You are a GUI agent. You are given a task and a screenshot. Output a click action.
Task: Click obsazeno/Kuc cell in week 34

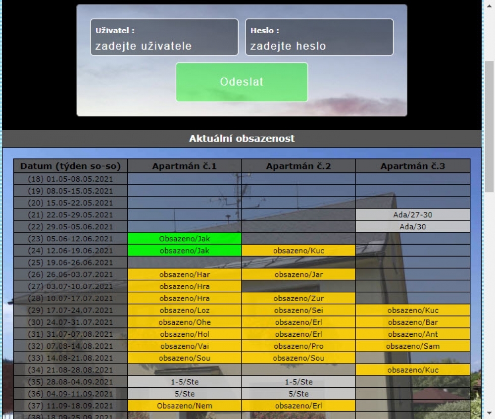[x=413, y=370]
